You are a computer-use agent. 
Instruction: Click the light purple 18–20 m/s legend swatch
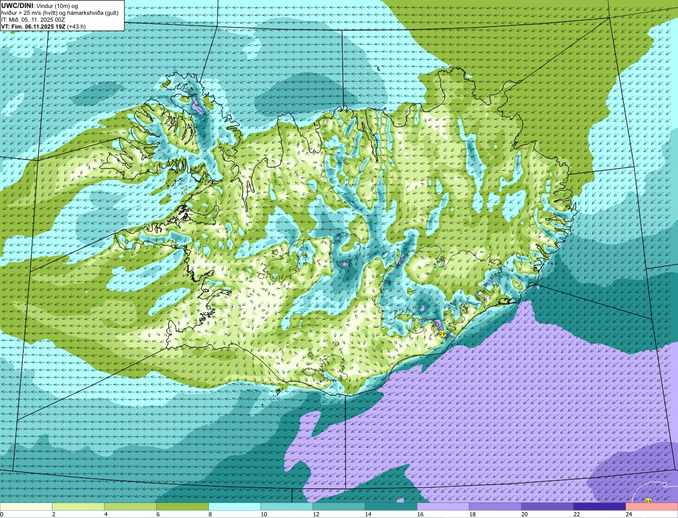495,506
